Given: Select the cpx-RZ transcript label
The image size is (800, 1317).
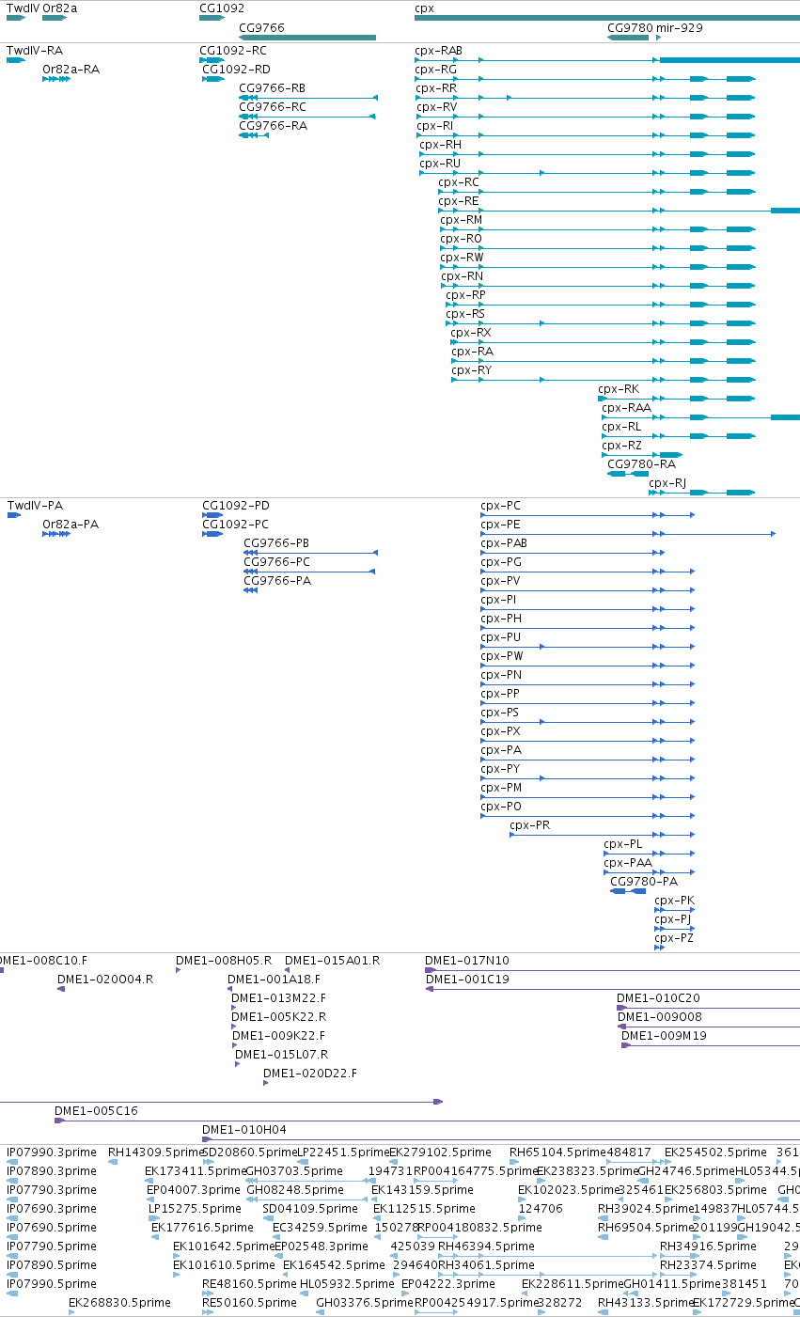Looking at the screenshot, I should tap(622, 446).
